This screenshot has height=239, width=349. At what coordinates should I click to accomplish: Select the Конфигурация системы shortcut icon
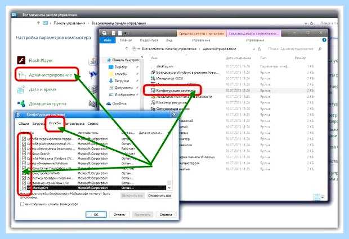pyautogui.click(x=153, y=91)
